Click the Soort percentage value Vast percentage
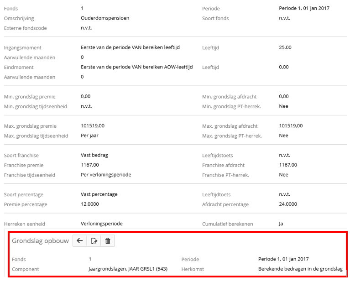This screenshot has width=350, height=282. coord(99,194)
